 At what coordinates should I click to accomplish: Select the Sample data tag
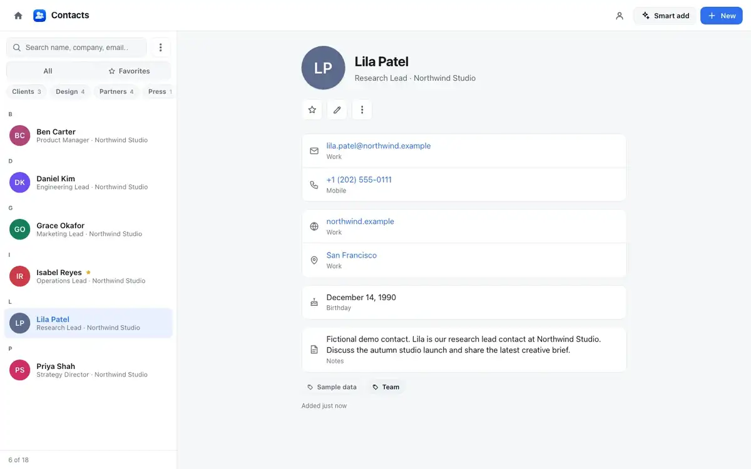point(332,387)
